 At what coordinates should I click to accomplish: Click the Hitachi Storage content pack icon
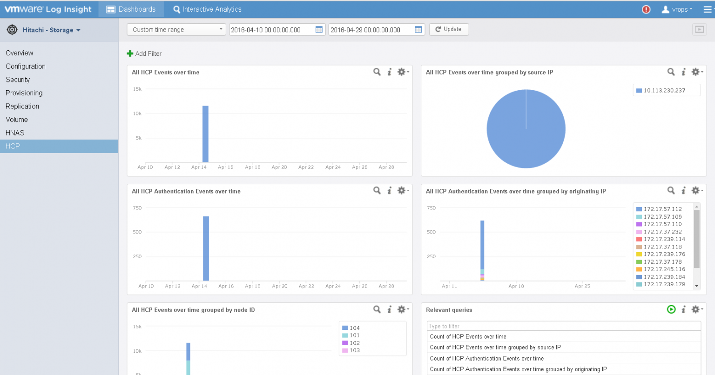click(x=12, y=30)
